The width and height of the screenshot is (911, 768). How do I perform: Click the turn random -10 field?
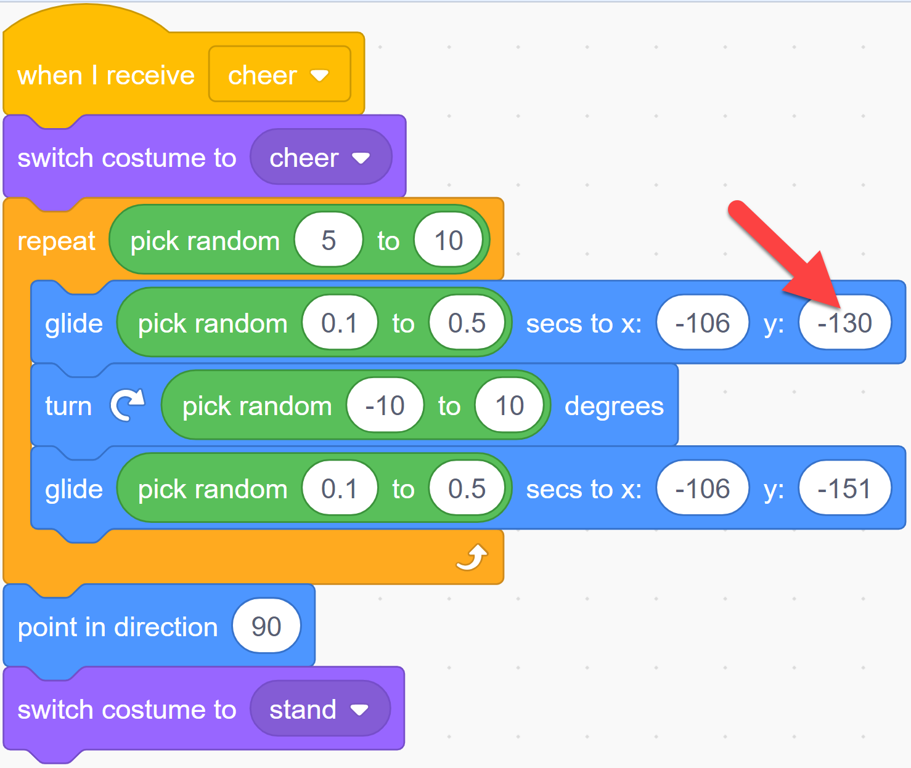coord(385,405)
